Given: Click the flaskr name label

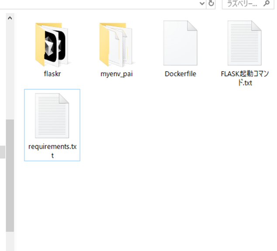Looking at the screenshot, I should (x=52, y=74).
